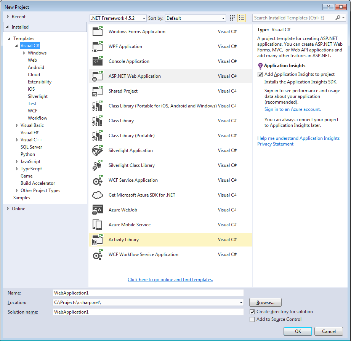Viewport: 351px width, 341px height.
Task: Enable Add to Source Control checkbox
Action: click(x=252, y=319)
